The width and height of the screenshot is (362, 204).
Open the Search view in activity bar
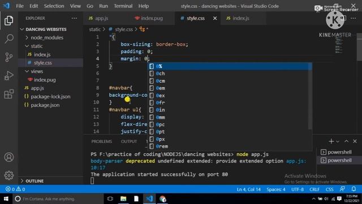(9, 39)
